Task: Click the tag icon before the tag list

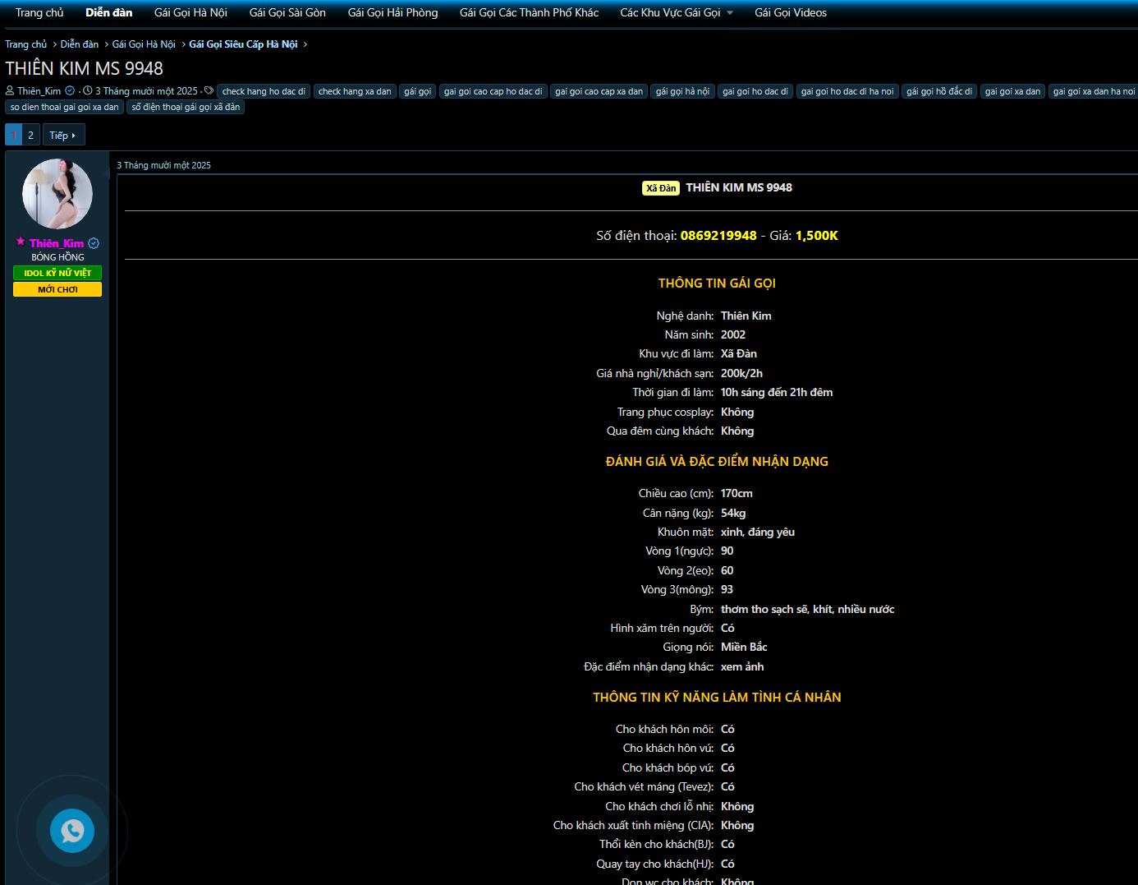Action: [209, 91]
